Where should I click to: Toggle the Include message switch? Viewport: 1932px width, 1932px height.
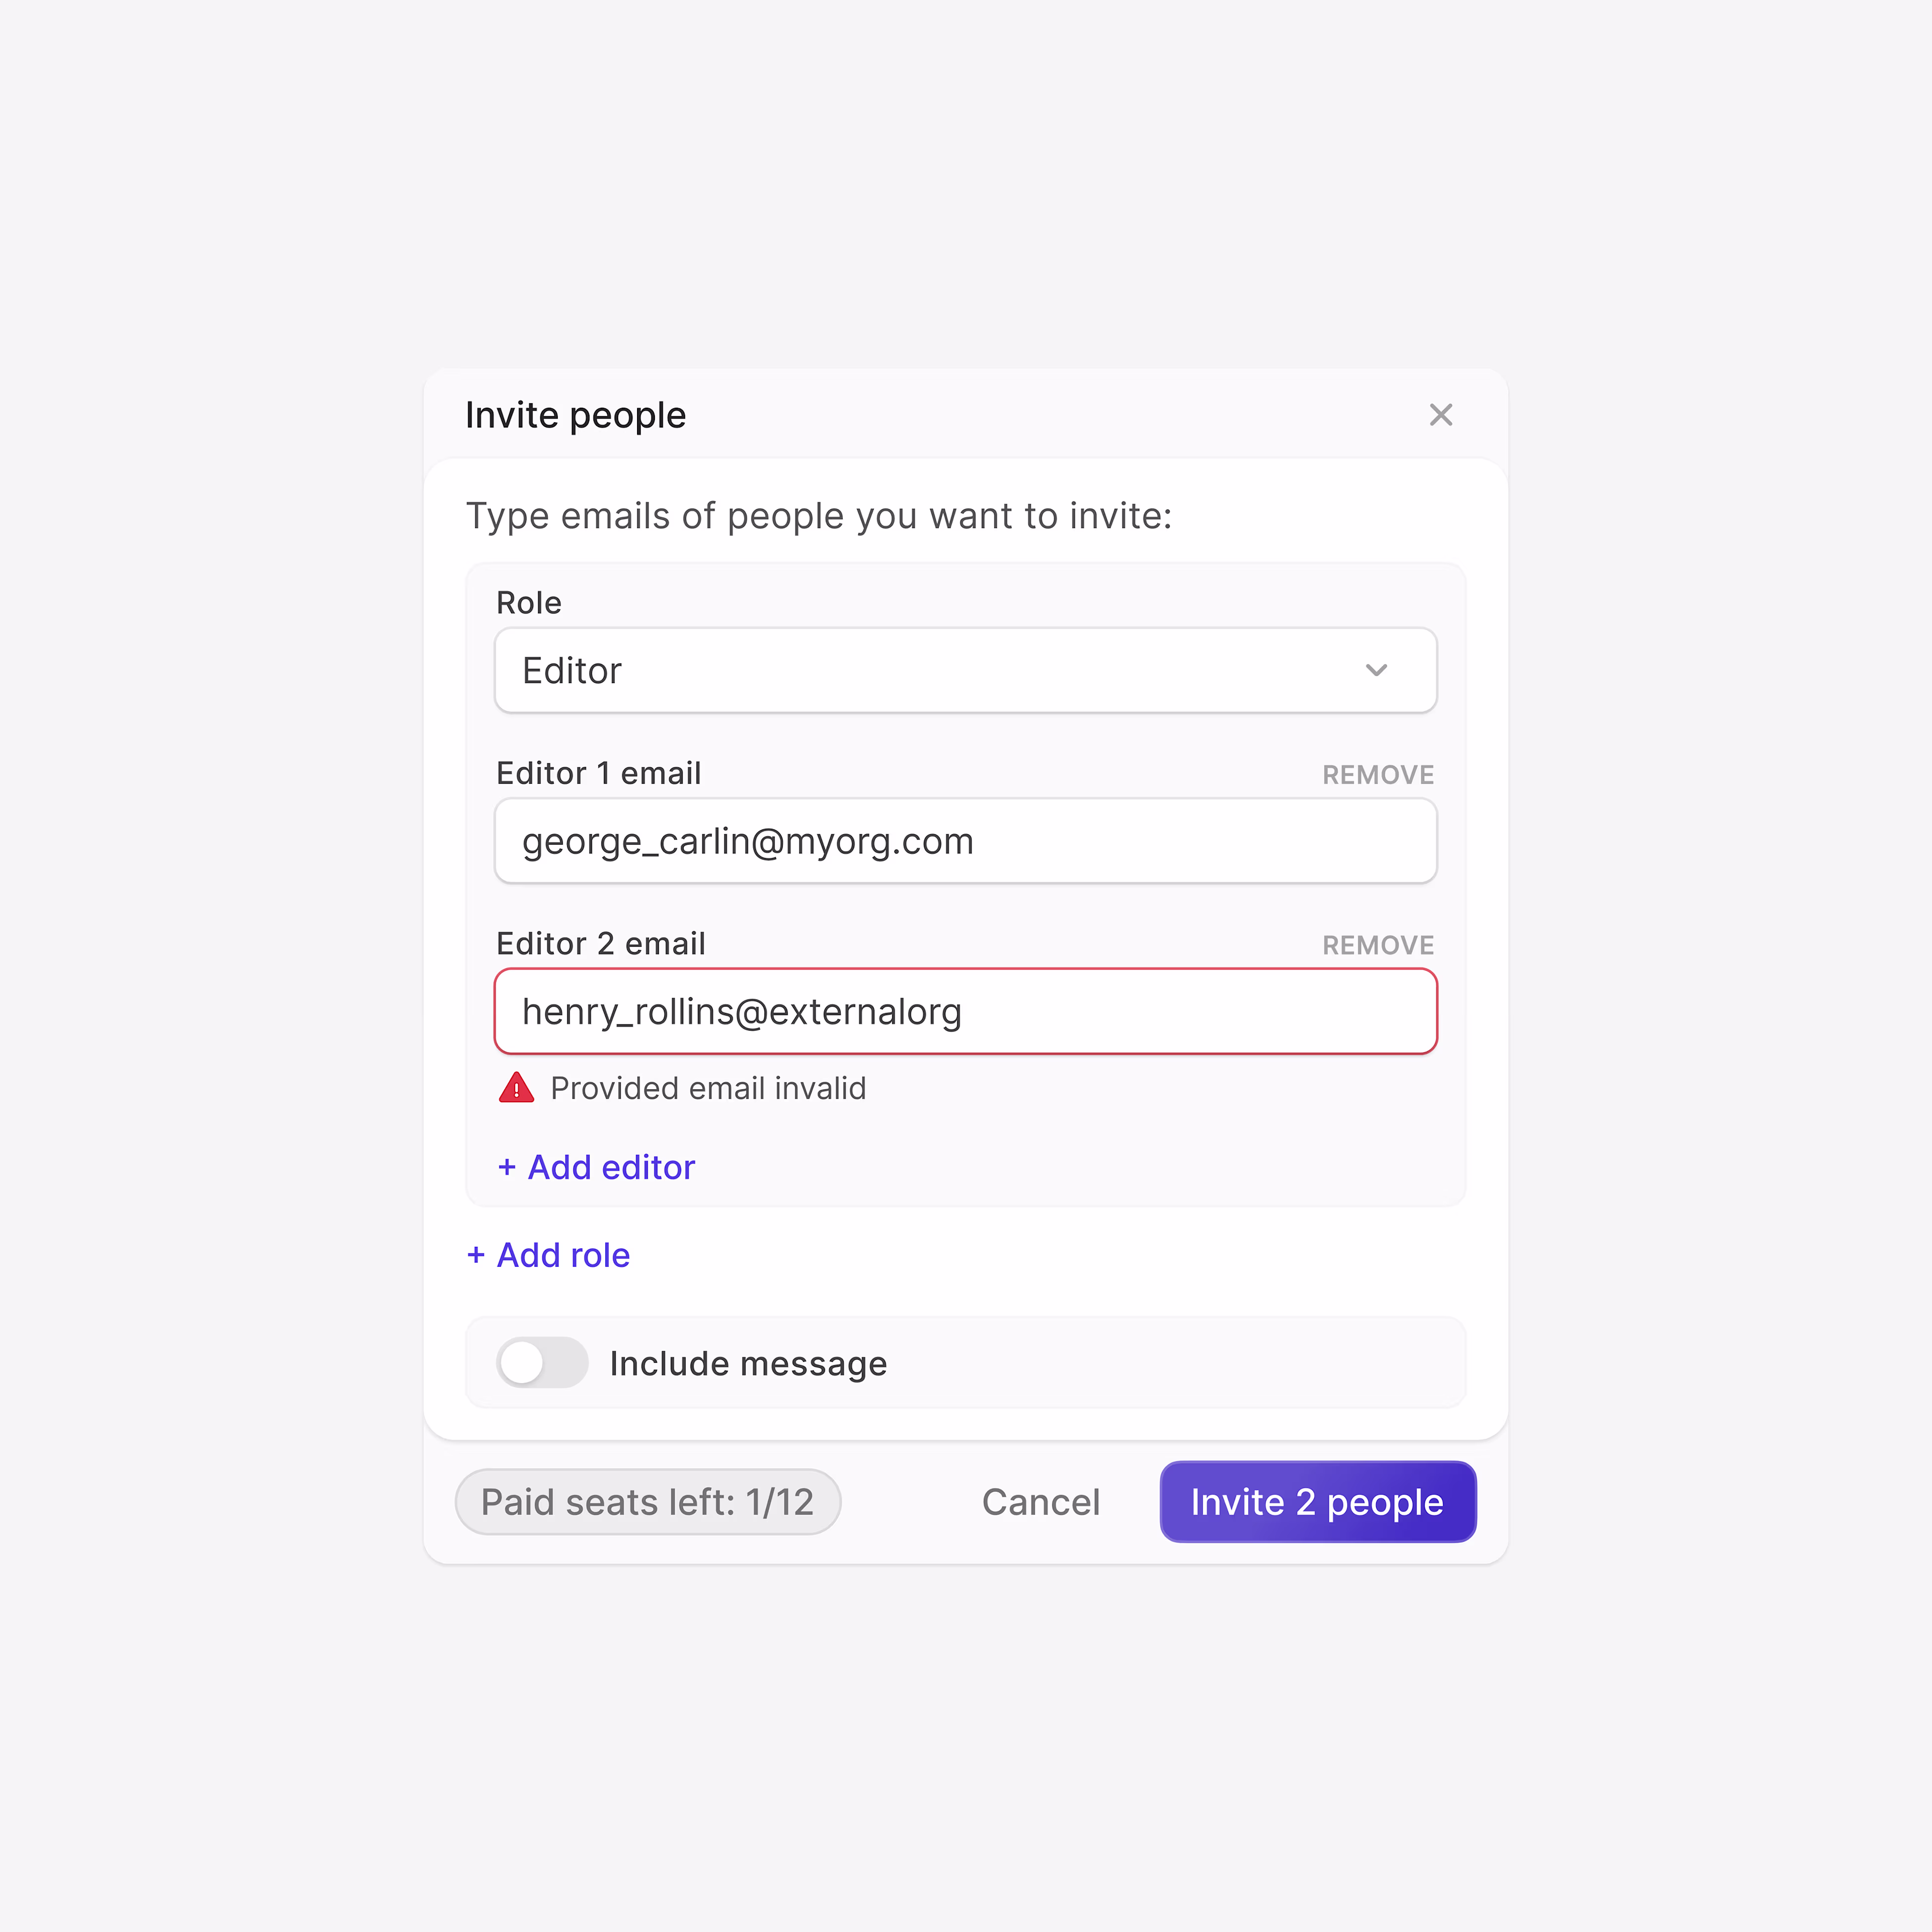pos(542,1362)
